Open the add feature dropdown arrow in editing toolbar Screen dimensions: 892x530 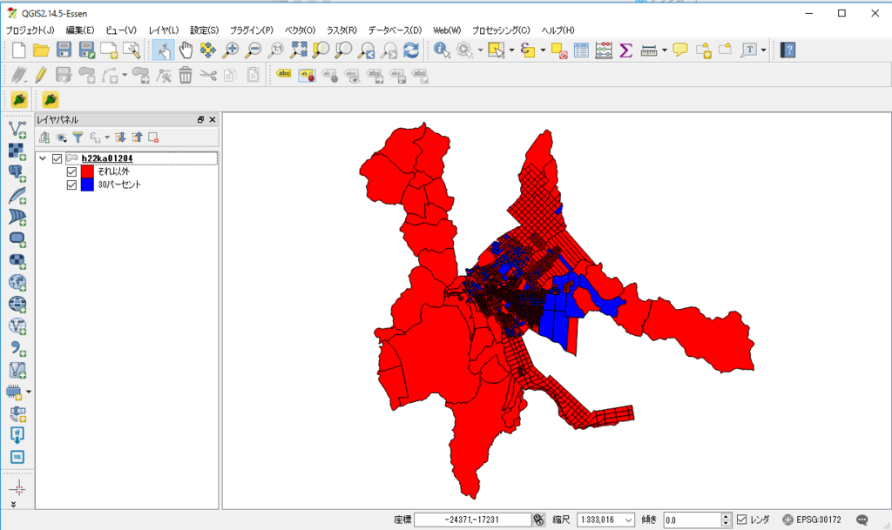pyautogui.click(x=125, y=75)
